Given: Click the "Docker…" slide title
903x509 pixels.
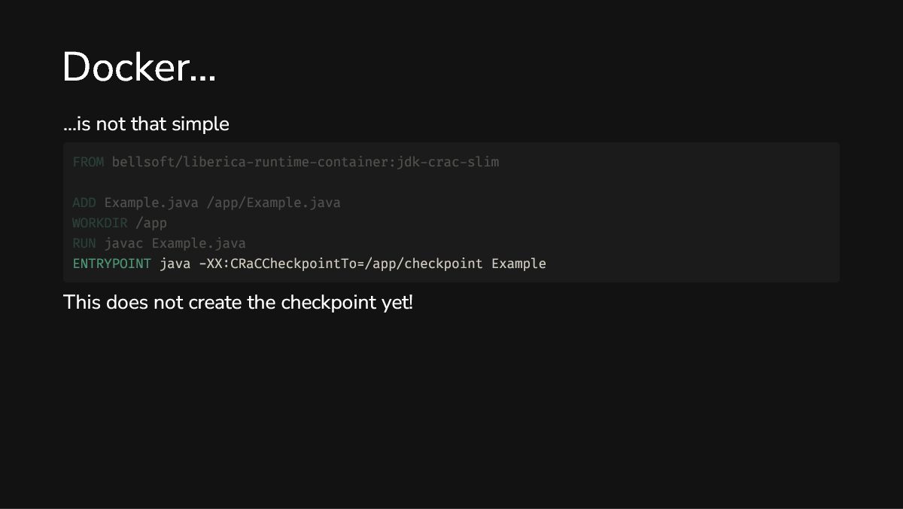Looking at the screenshot, I should pyautogui.click(x=139, y=68).
